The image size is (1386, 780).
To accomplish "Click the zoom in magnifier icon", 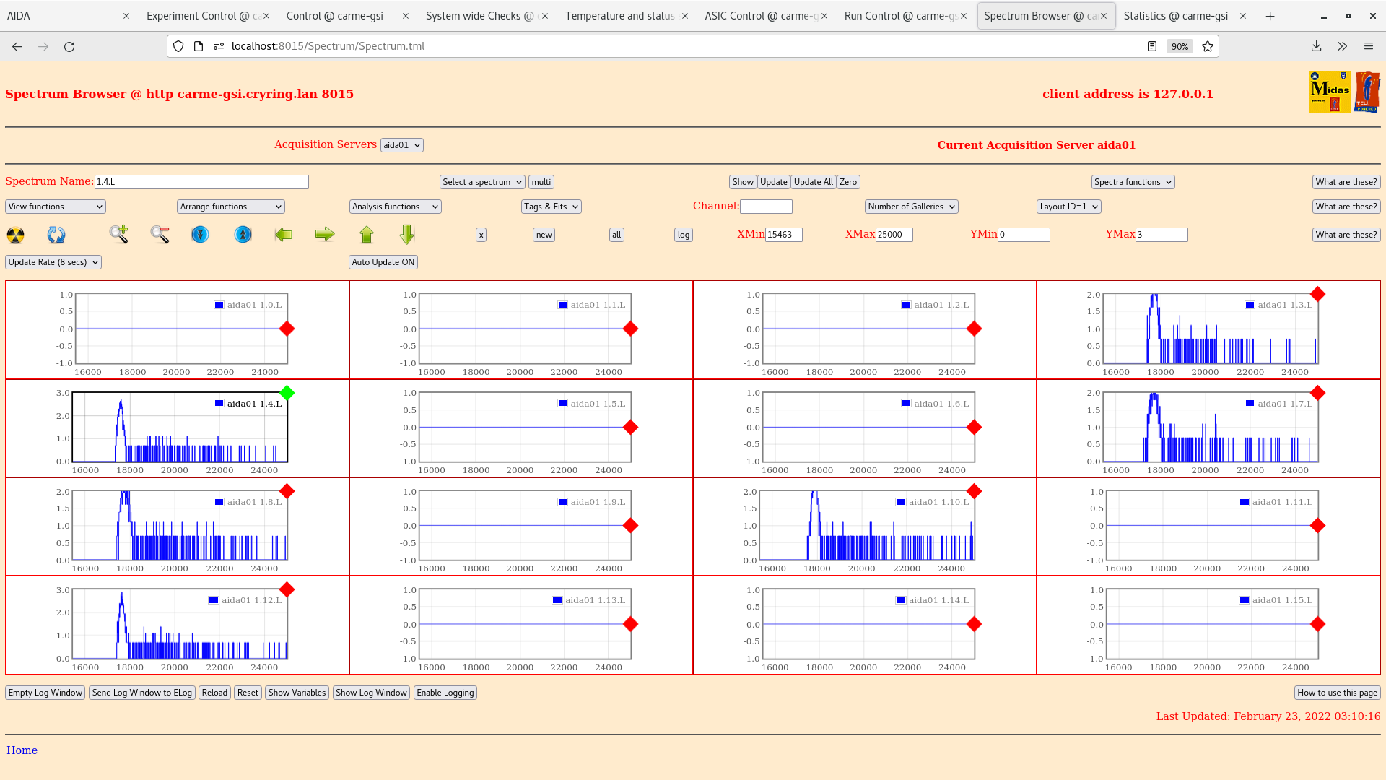I will click(118, 234).
